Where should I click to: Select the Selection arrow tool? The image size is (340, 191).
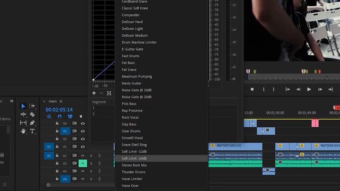[23, 106]
